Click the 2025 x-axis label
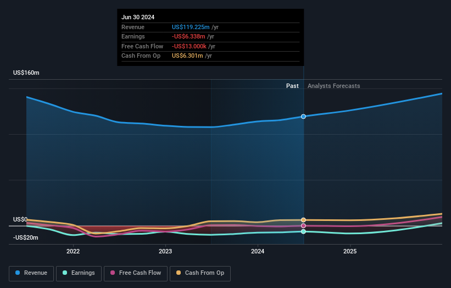Viewport: 451px width, 288px height. coord(350,251)
